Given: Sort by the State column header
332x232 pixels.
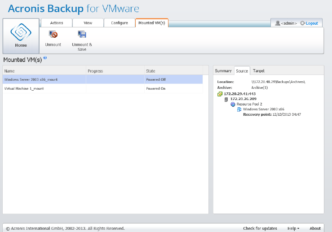Looking at the screenshot, I should pos(151,71).
